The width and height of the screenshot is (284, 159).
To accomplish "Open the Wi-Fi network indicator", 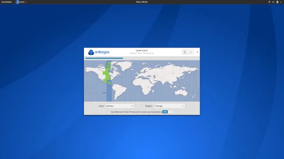I will point(269,2).
